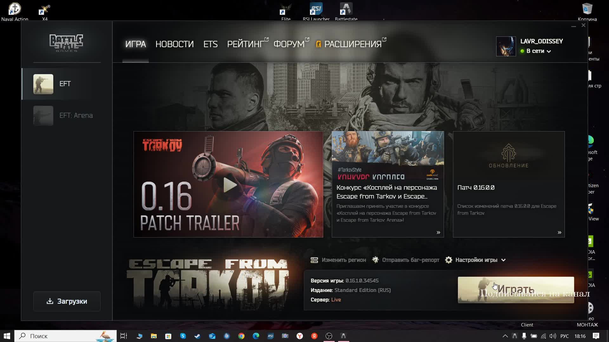
Task: Open the РАСШИРЕНИЯ tab
Action: [351, 44]
